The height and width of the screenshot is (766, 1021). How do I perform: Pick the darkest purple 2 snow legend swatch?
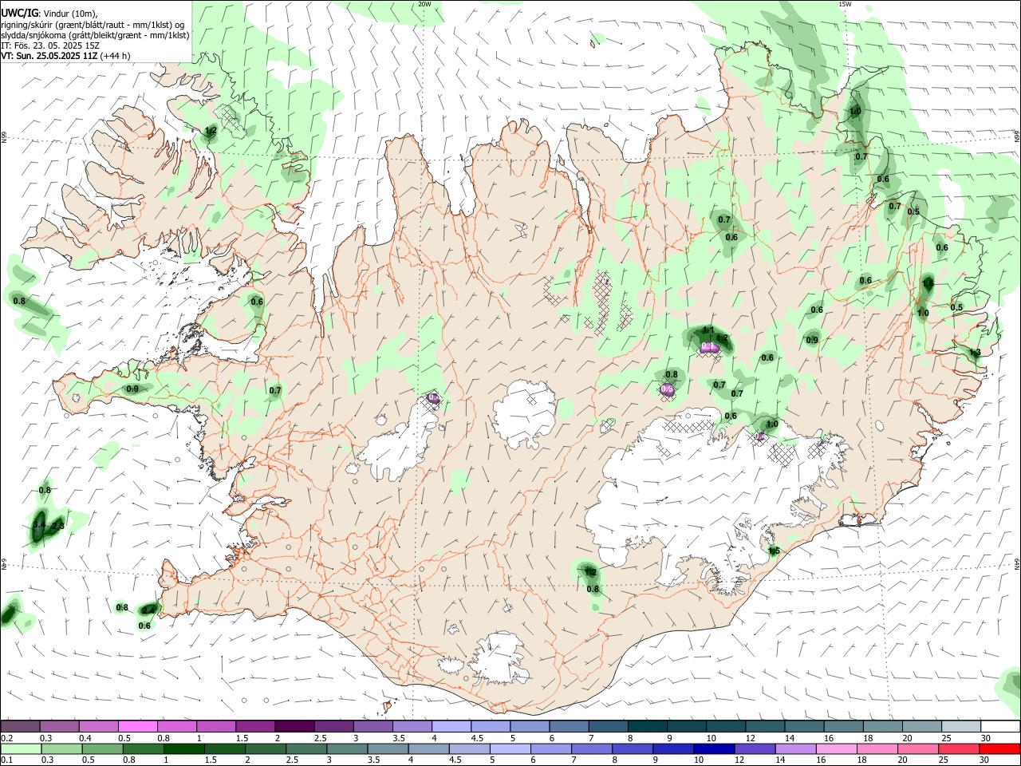click(294, 727)
